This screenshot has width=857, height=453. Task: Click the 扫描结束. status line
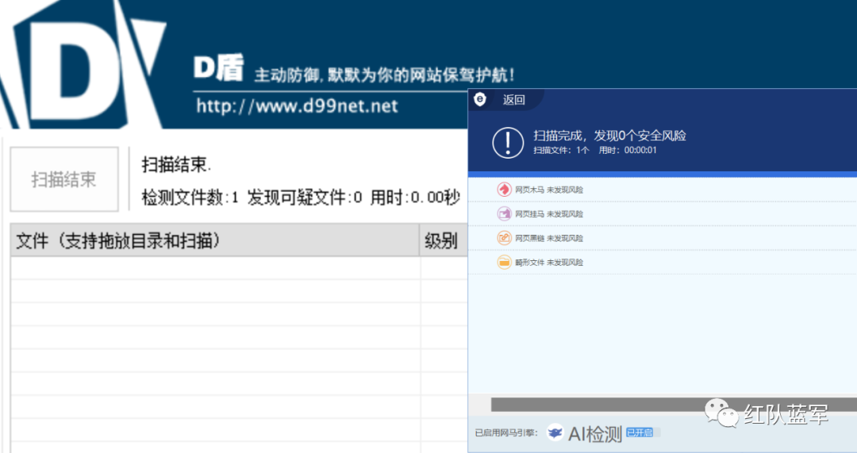(x=176, y=164)
